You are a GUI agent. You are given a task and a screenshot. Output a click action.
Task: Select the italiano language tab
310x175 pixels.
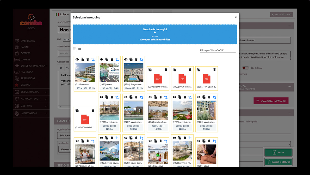point(62,14)
